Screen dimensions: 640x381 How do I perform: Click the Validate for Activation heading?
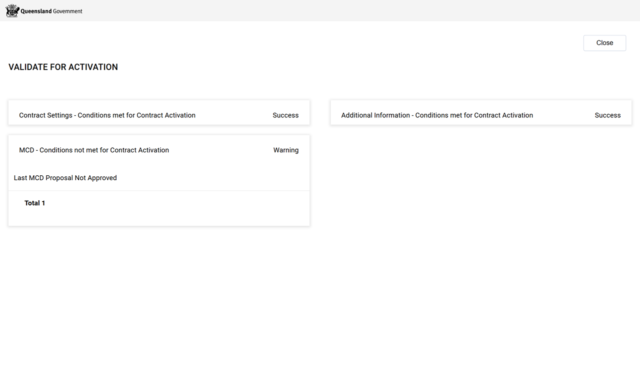(63, 67)
